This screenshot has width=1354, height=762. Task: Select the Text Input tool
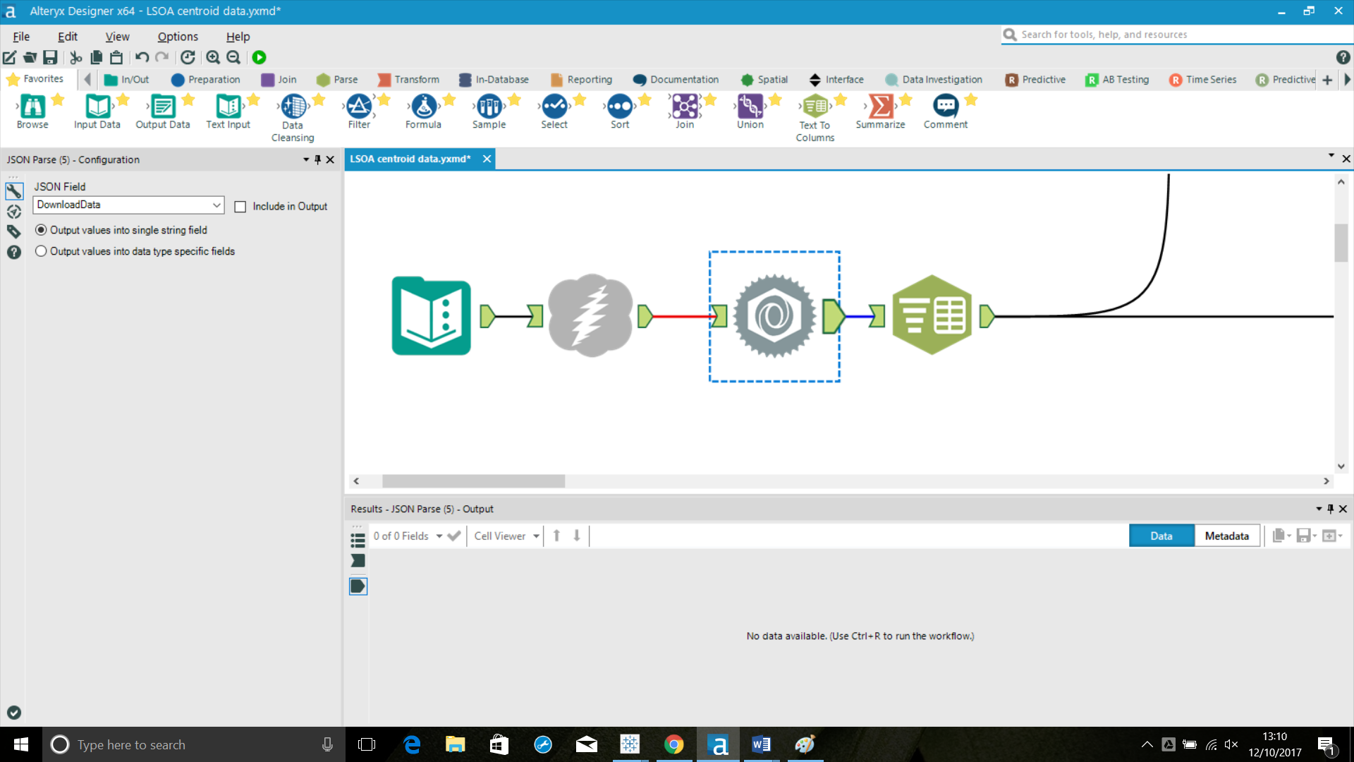pyautogui.click(x=228, y=111)
